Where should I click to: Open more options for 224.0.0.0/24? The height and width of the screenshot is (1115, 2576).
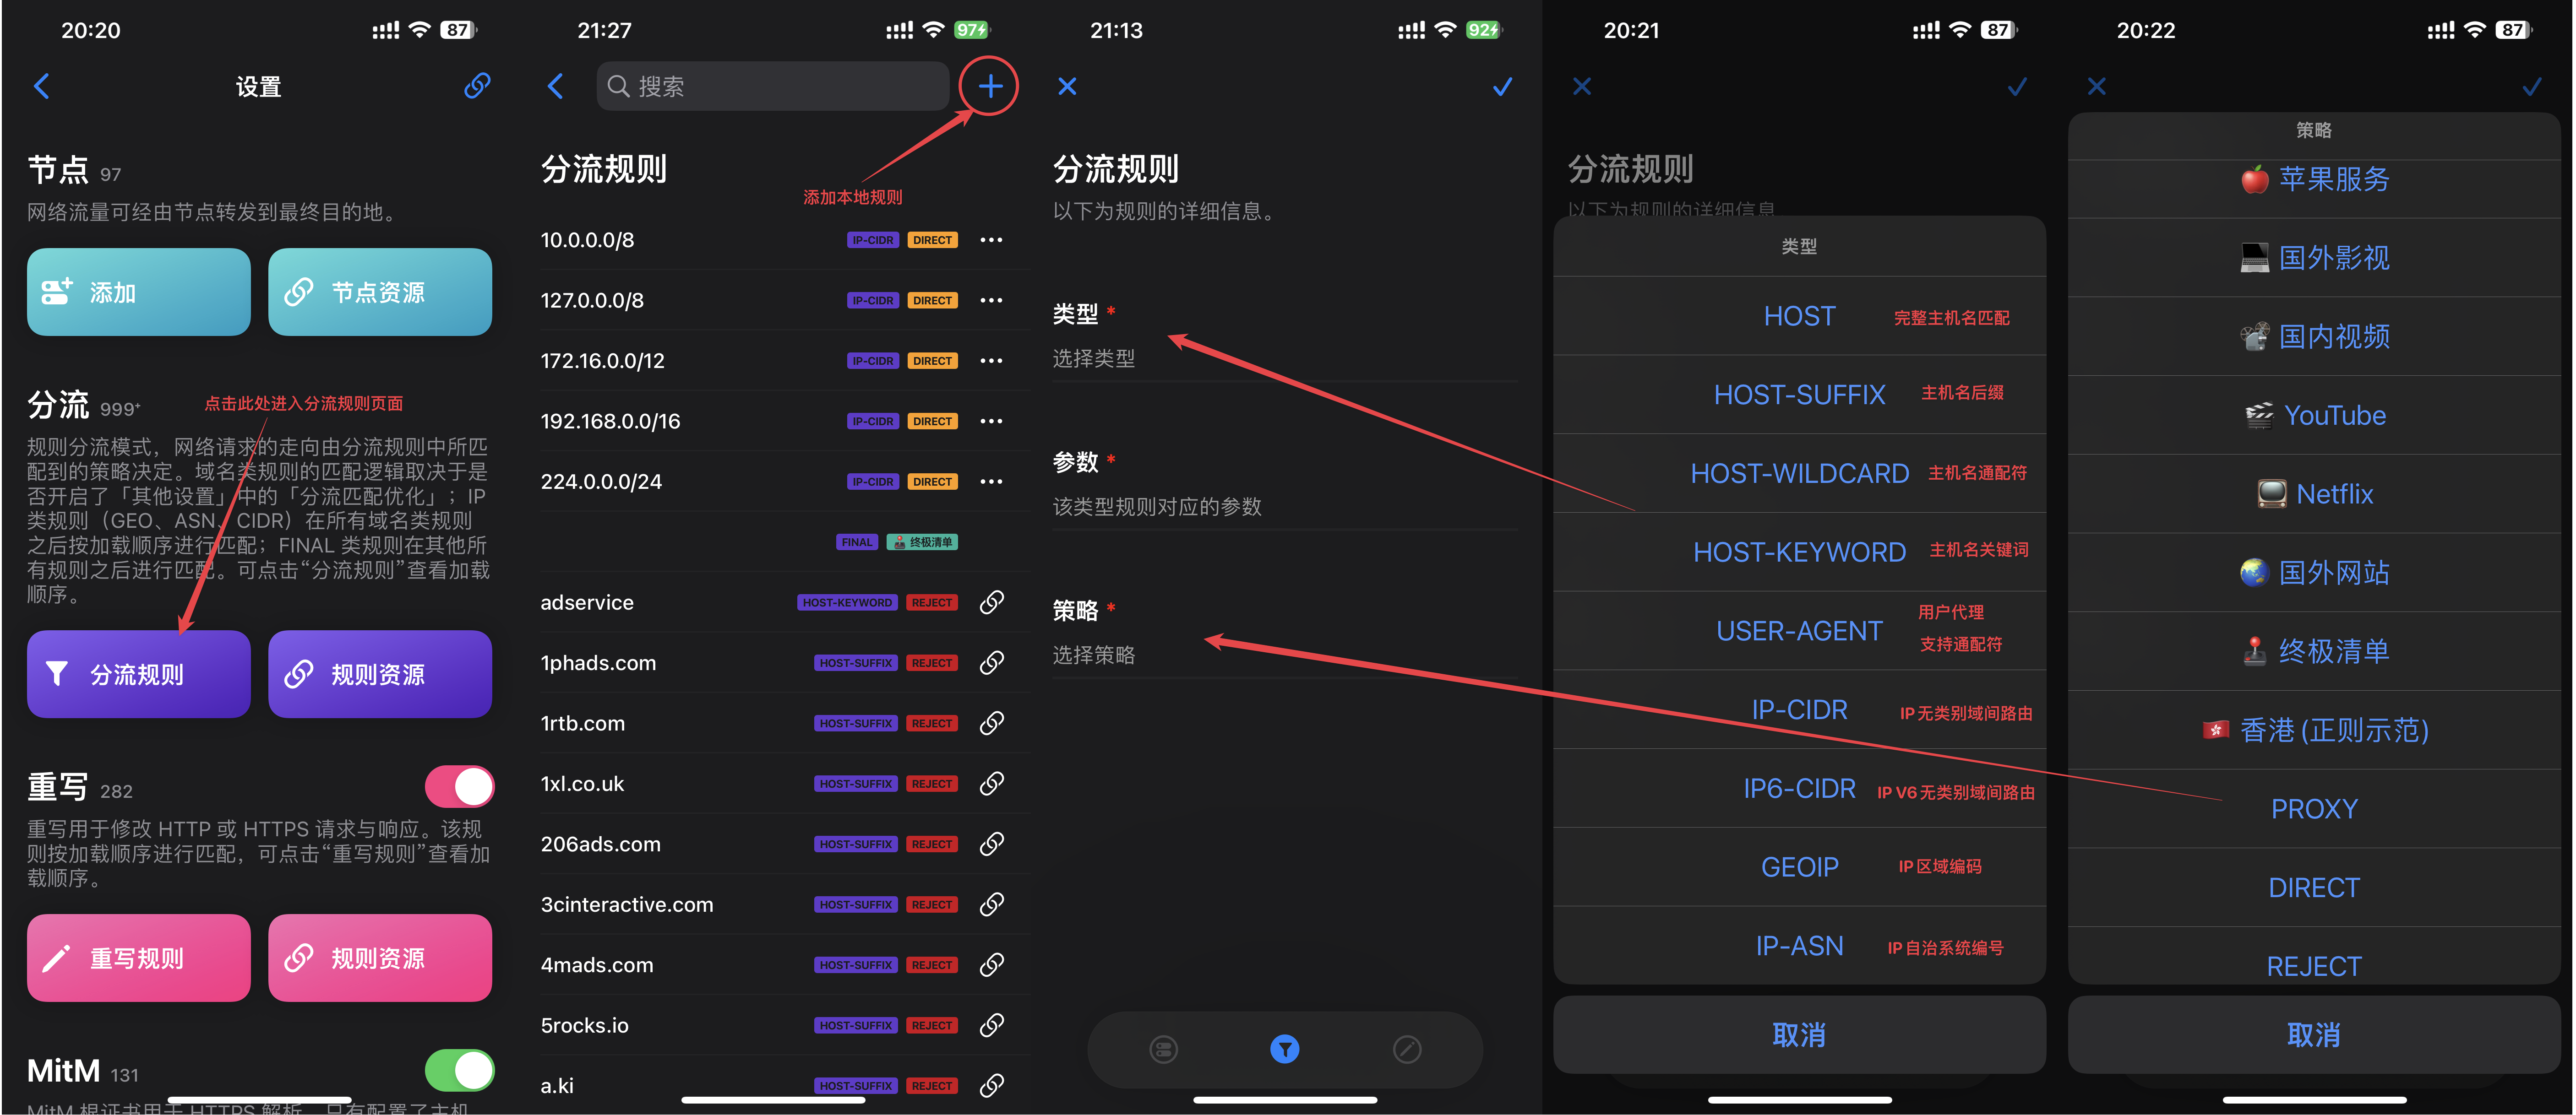pyautogui.click(x=991, y=482)
